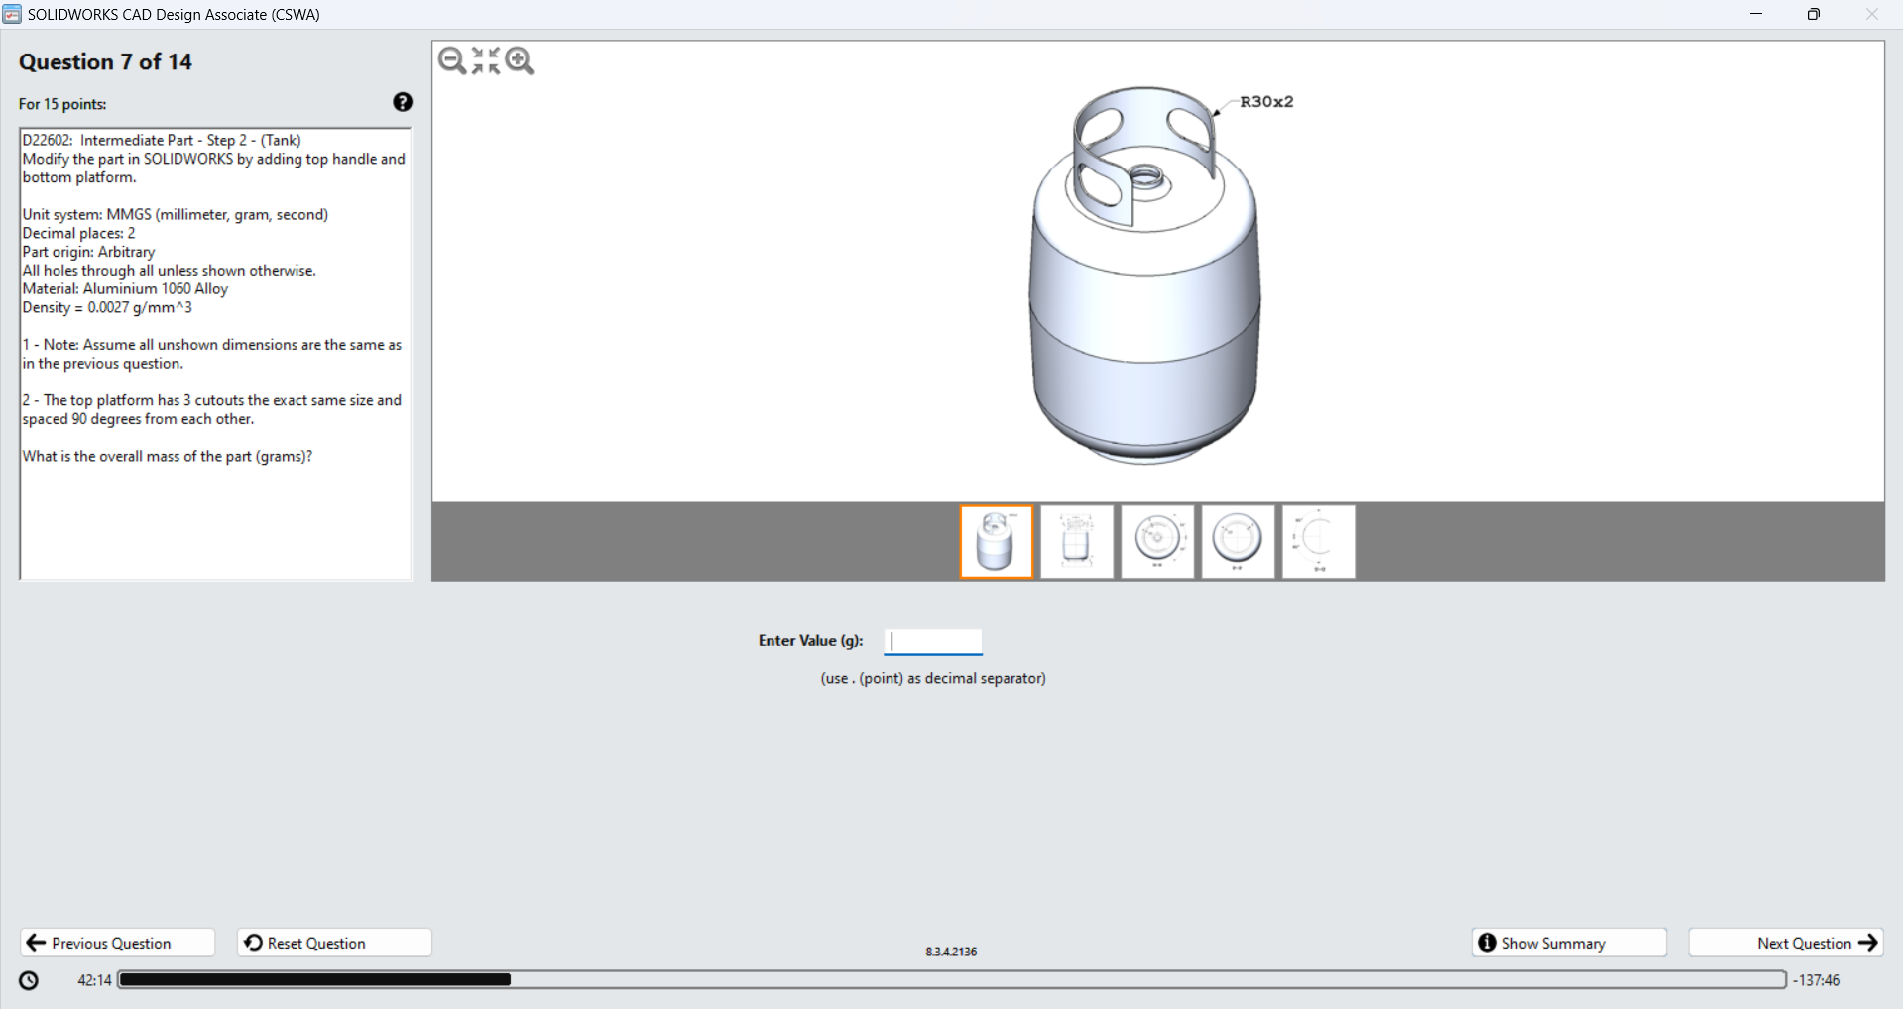Viewport: 1903px width, 1009px height.
Task: Select the question description text panel
Action: tap(214, 352)
